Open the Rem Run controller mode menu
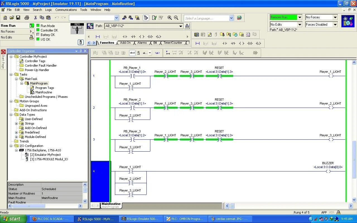Image resolution: width=357 pixels, height=223 pixels. [32, 26]
